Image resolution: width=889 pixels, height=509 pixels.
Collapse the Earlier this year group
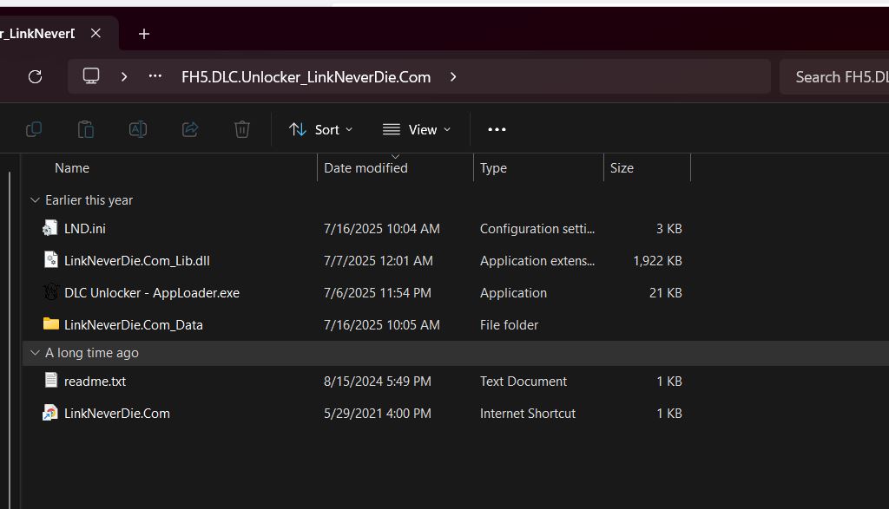click(x=35, y=200)
